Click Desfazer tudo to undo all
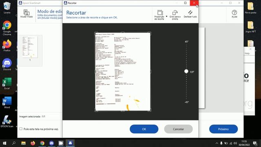Image resolution: width=261 pixels, height=147 pixels. [x=190, y=14]
